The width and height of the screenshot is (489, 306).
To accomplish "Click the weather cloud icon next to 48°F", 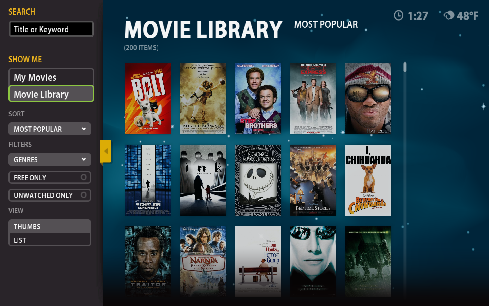I will (449, 15).
